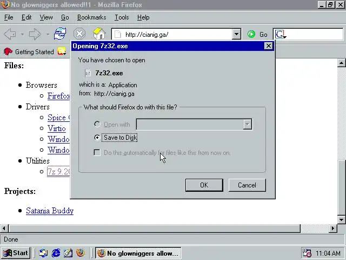The image size is (346, 260).
Task: Click the task scheduler tray icon
Action: coord(307,253)
